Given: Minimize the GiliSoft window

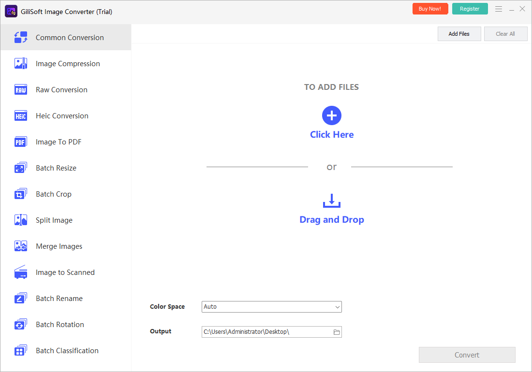Looking at the screenshot, I should point(511,9).
